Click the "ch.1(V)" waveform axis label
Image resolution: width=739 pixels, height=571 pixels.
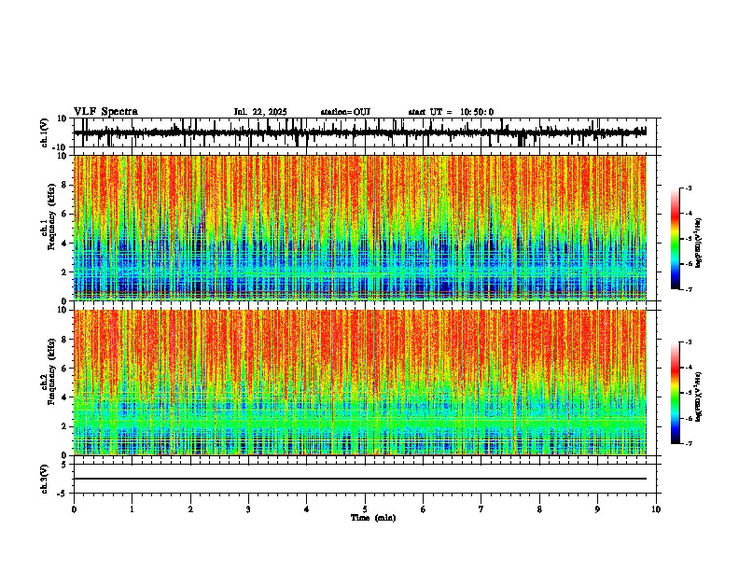(45, 132)
